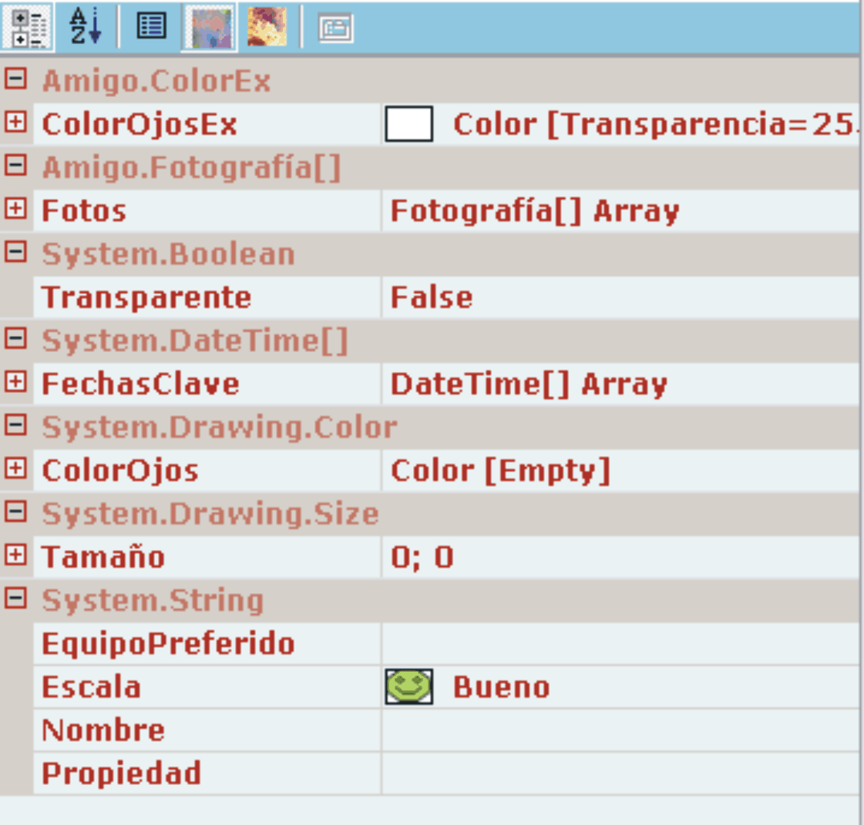
Task: Expand the FechasClave property node
Action: click(15, 381)
